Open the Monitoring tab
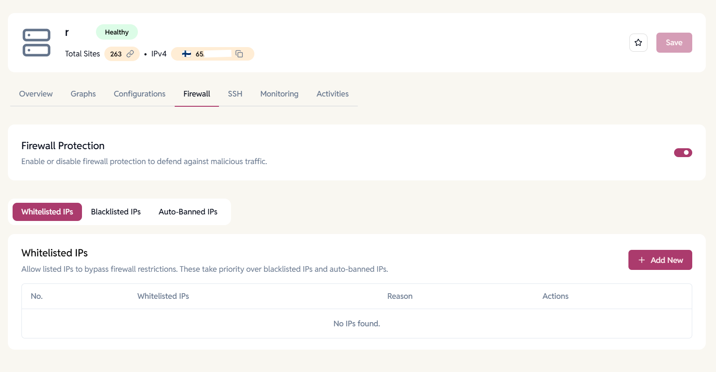 279,94
